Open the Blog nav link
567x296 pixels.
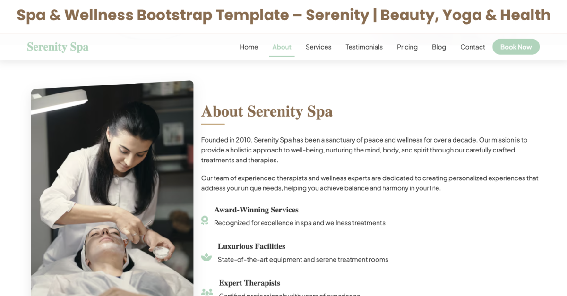[x=439, y=47]
